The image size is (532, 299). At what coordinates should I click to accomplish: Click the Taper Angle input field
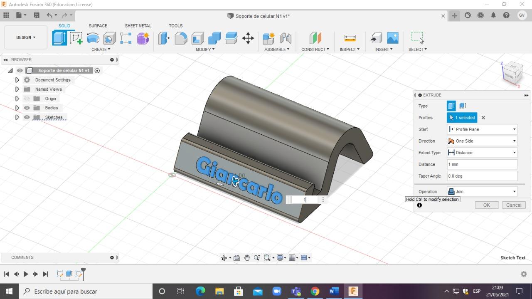pyautogui.click(x=482, y=176)
